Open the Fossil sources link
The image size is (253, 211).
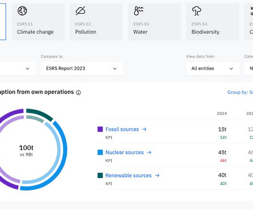coord(122,129)
